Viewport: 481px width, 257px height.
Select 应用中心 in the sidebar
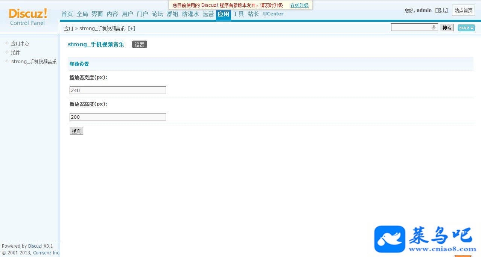20,44
